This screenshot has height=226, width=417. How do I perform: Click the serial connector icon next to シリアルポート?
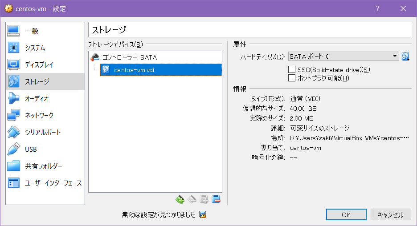[13, 132]
